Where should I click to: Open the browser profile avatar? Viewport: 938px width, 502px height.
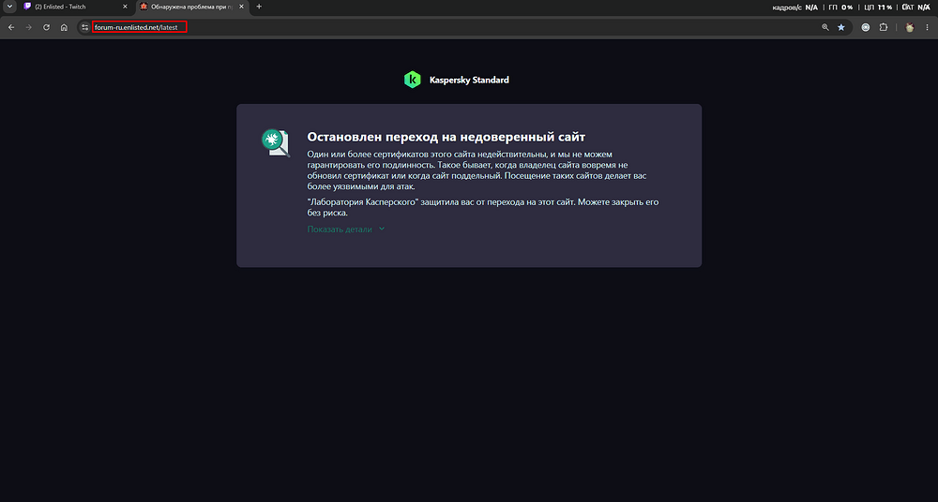pos(910,27)
